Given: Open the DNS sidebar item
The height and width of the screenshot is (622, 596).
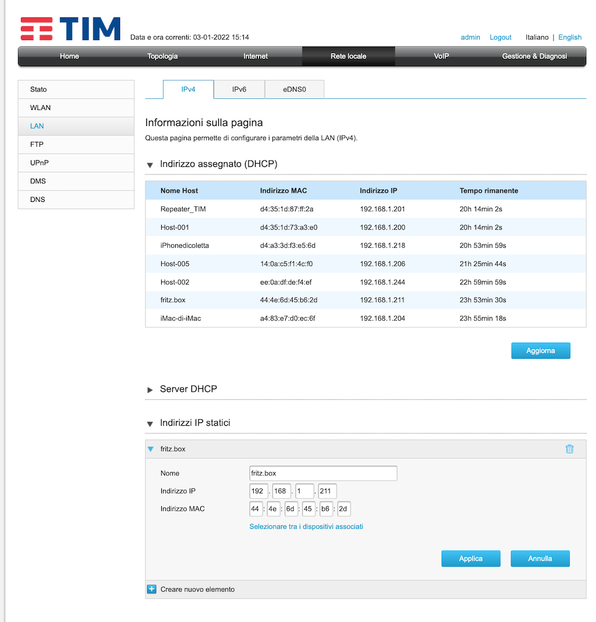Looking at the screenshot, I should tap(37, 200).
